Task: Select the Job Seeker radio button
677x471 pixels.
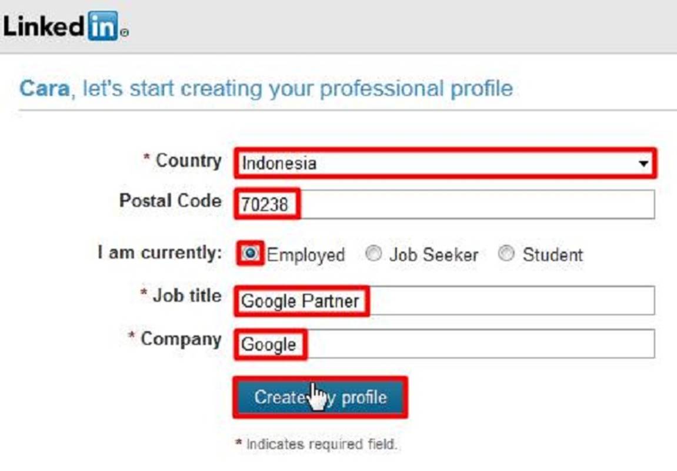Action: point(373,253)
